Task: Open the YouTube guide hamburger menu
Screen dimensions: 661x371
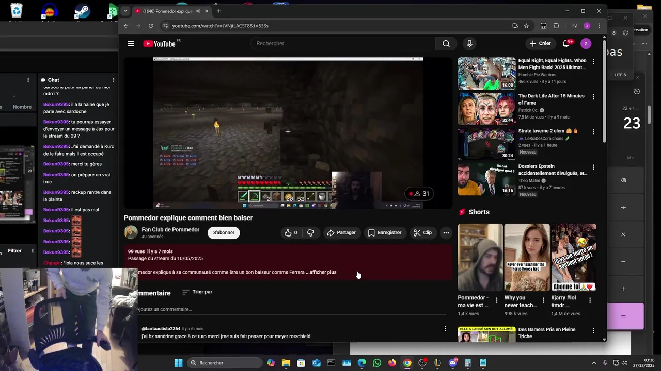Action: click(131, 44)
